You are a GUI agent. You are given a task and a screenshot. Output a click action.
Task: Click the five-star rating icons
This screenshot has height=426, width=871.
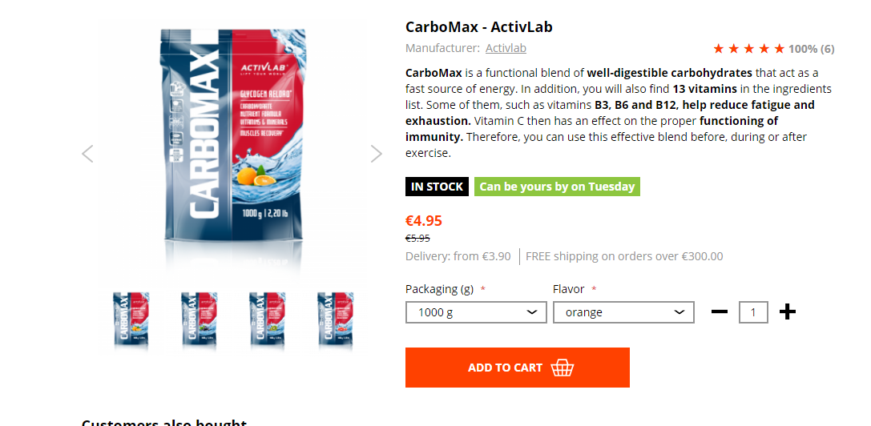click(748, 49)
